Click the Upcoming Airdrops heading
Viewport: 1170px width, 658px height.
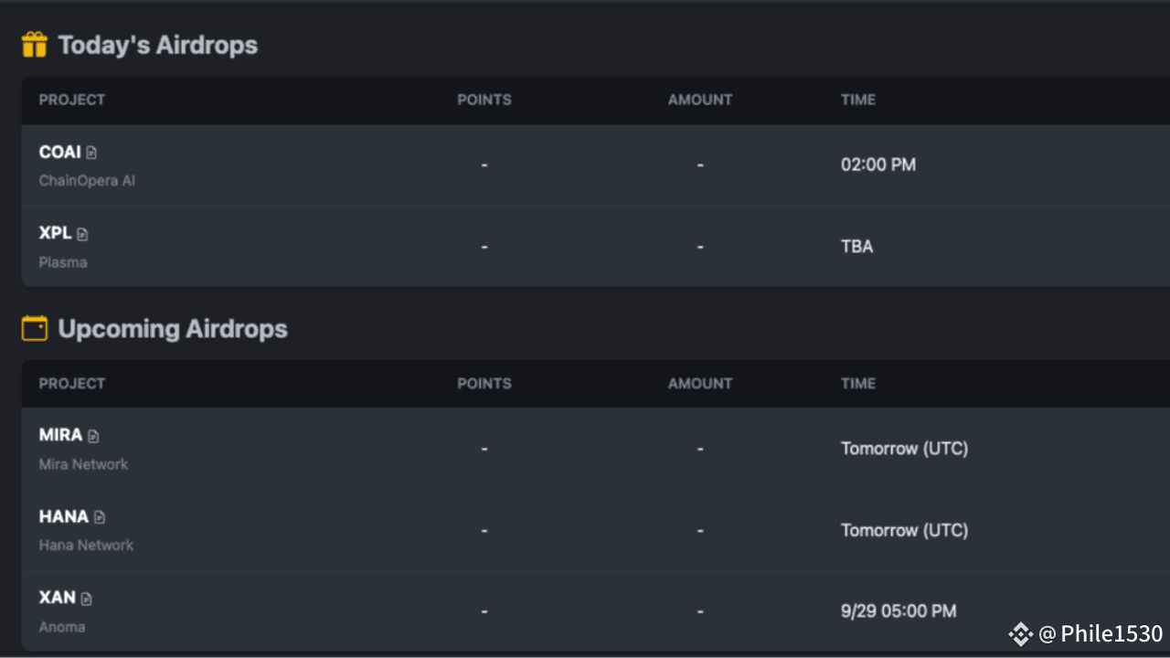[173, 329]
